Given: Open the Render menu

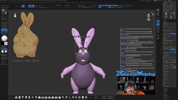Looking at the screenshot, I should point(65,2).
